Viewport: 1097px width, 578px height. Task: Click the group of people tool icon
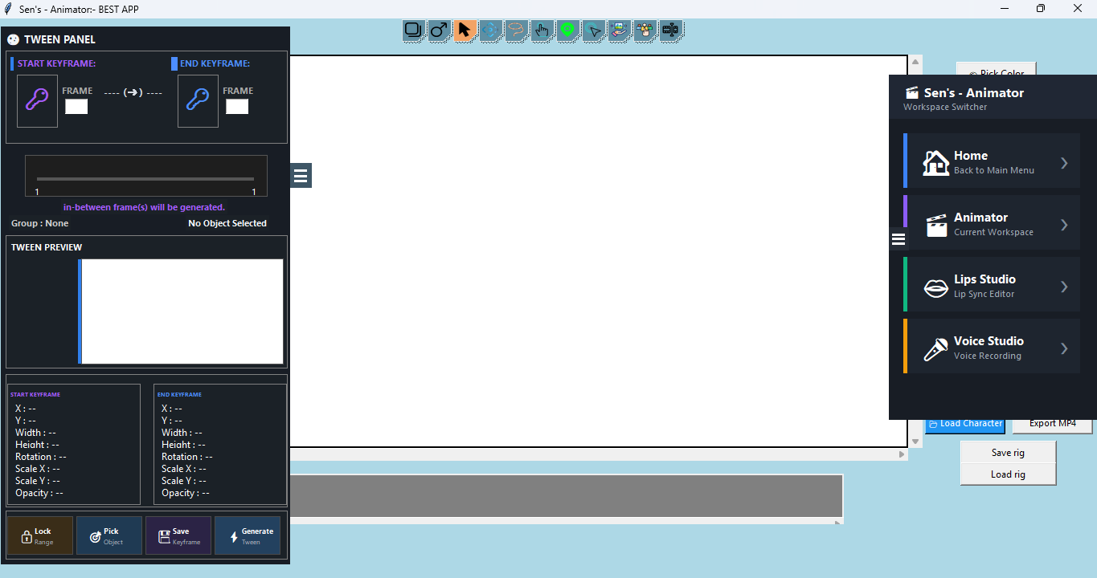tap(645, 31)
